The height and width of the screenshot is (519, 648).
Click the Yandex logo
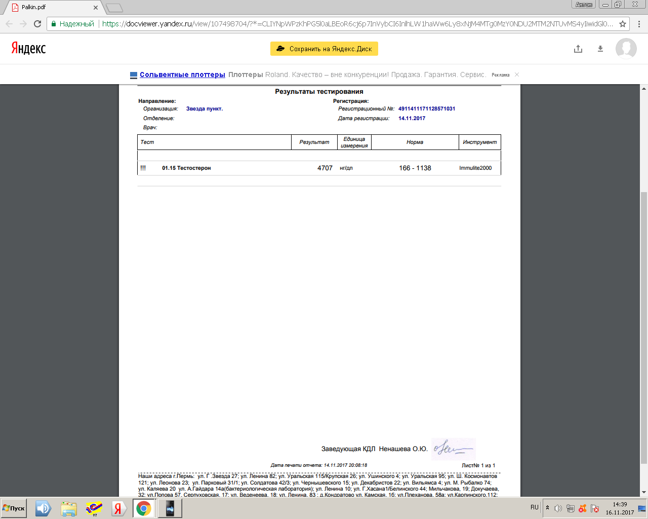click(29, 48)
